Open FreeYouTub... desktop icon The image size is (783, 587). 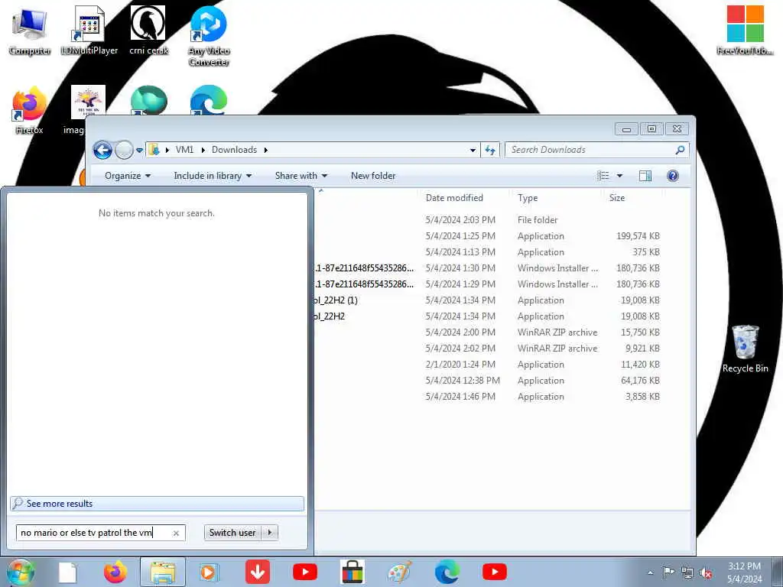click(745, 30)
